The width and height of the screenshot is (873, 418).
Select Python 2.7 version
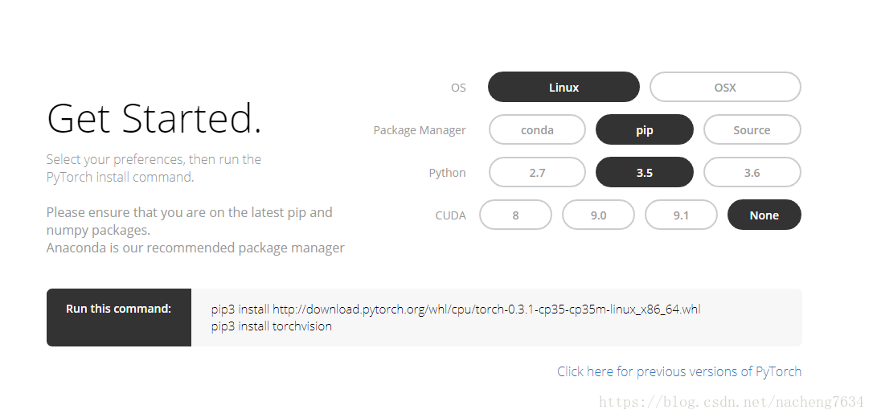[537, 173]
